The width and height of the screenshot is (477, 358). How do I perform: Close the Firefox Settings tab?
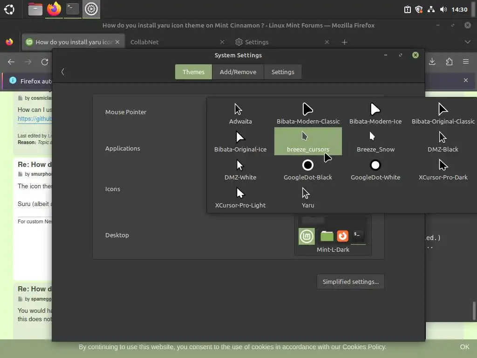pos(327,42)
